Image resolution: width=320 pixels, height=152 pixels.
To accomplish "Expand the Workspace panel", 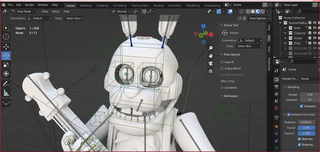I will point(221,96).
